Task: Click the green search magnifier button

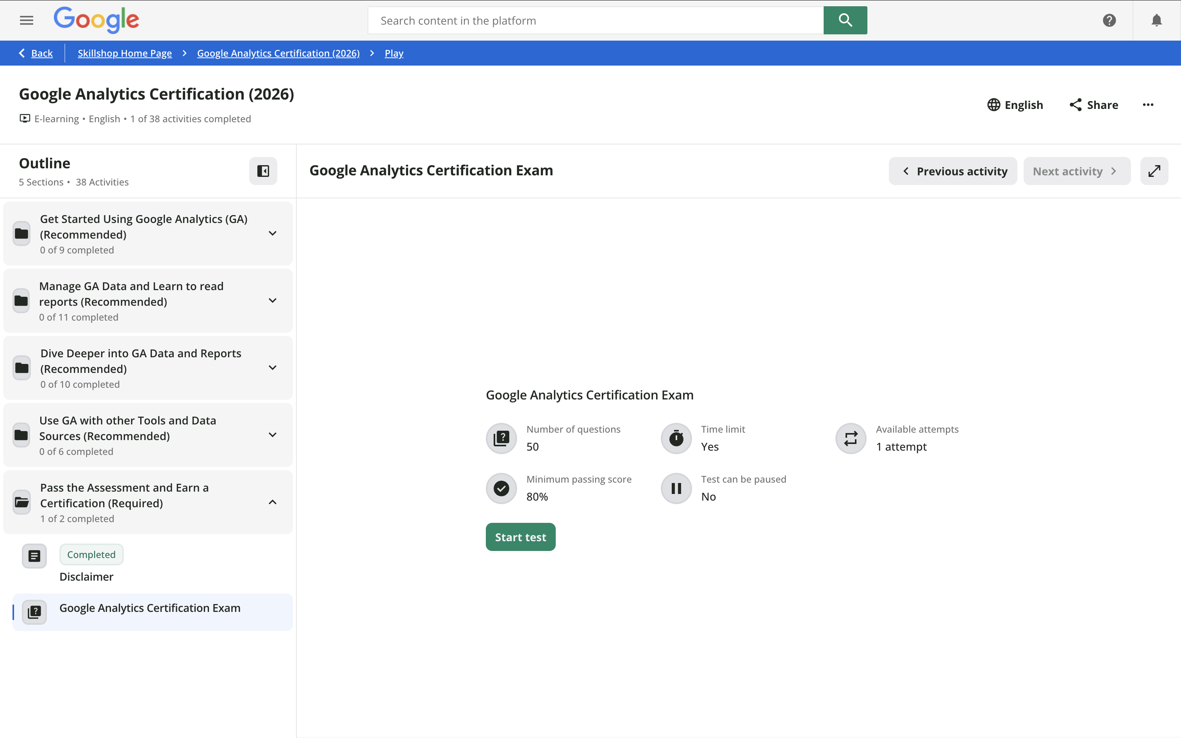Action: [845, 20]
